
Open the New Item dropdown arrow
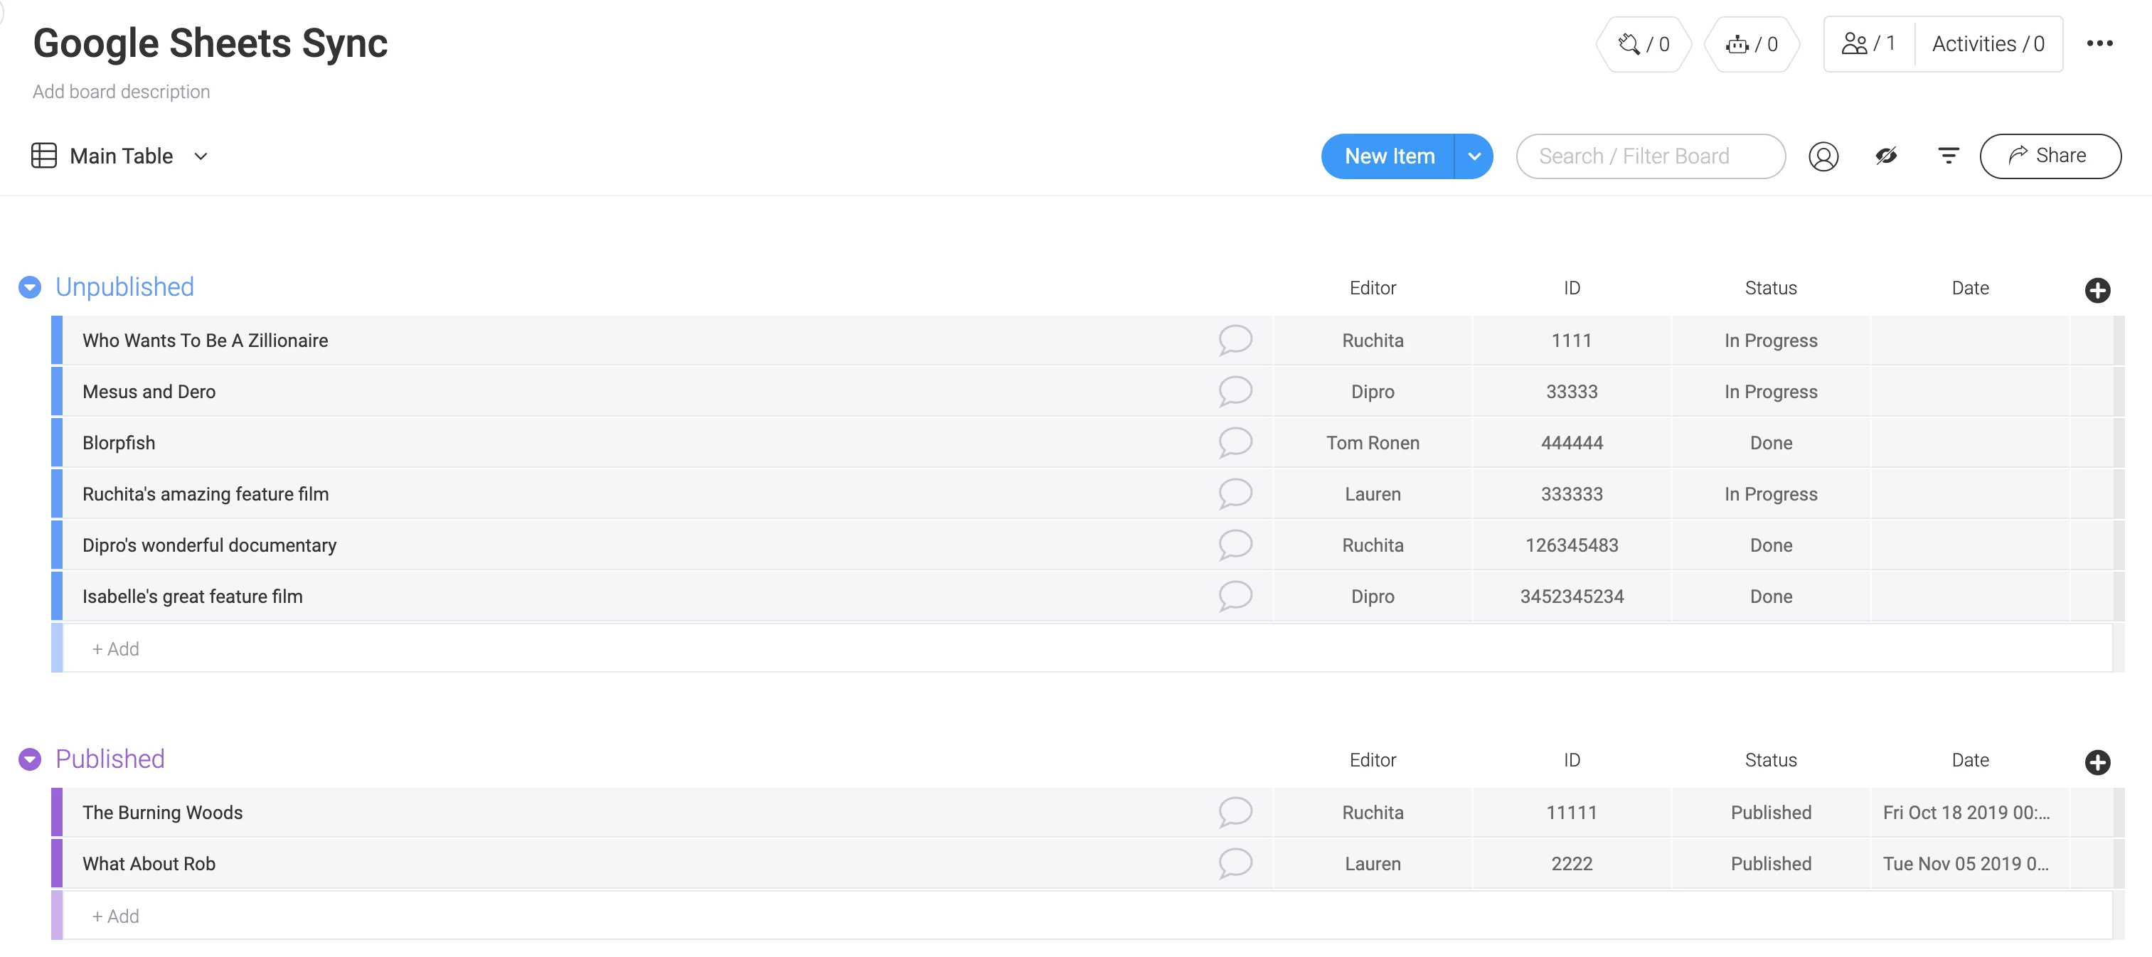1474,156
